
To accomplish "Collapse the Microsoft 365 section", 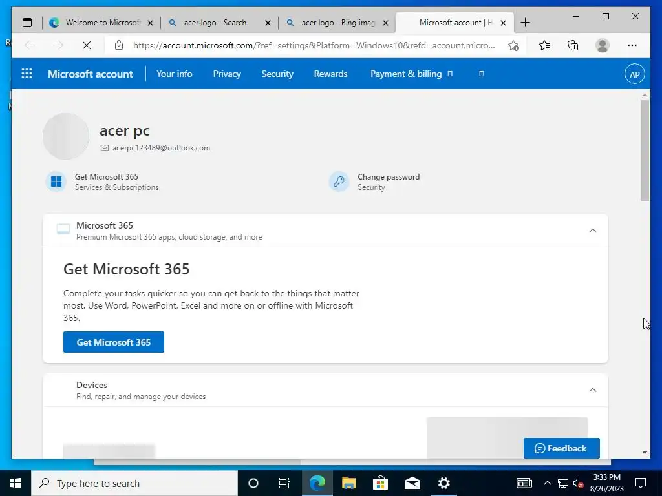I will coord(593,231).
